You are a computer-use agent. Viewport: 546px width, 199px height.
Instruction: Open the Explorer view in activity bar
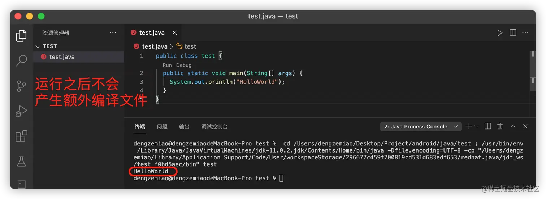pos(21,36)
